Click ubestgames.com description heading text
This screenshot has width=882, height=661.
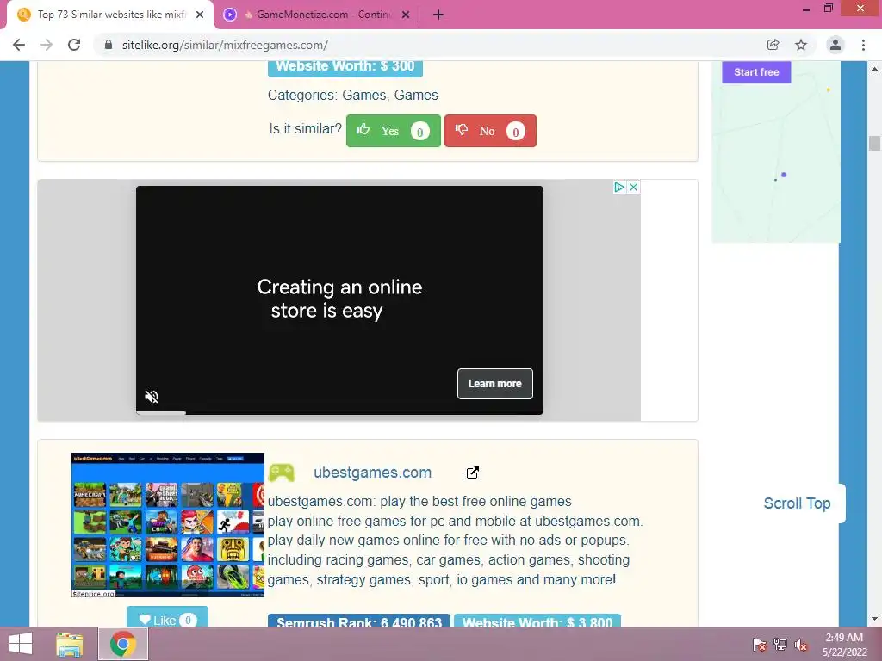[419, 502]
